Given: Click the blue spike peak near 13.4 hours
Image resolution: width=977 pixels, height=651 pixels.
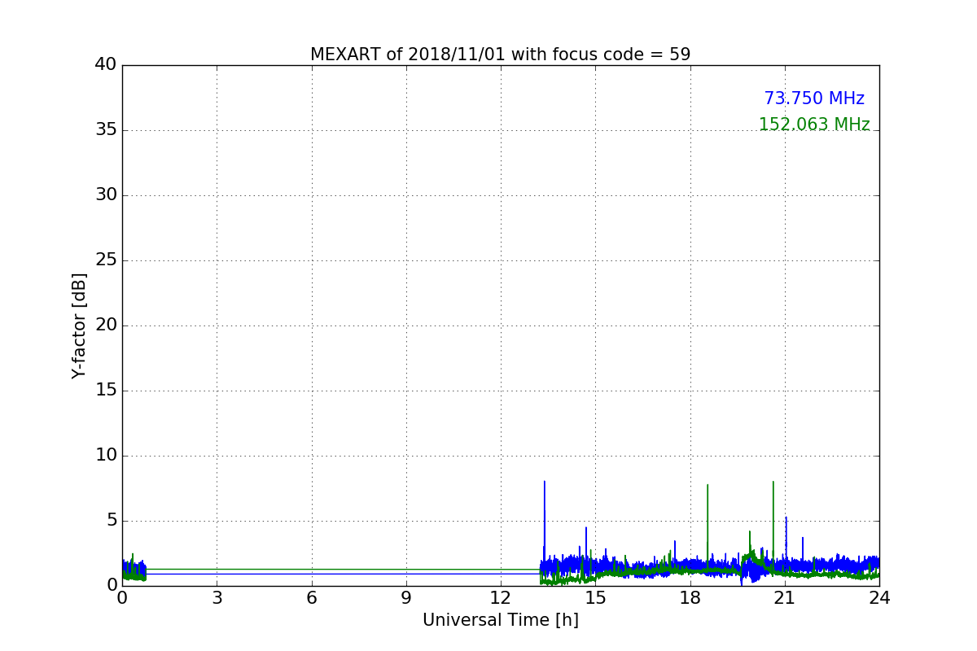Looking at the screenshot, I should (545, 482).
